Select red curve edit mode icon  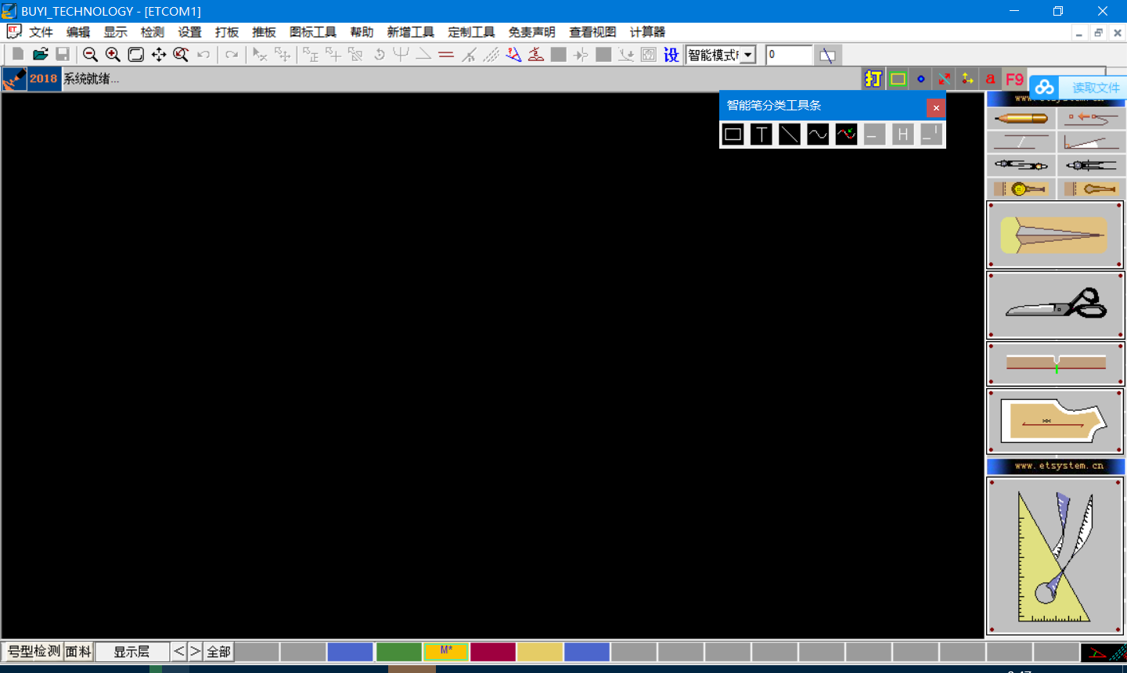[x=846, y=135]
